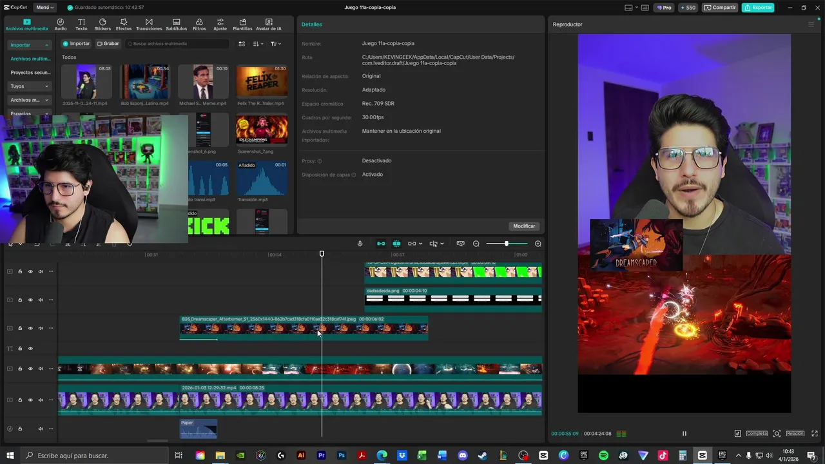Open the Filtros panel
The height and width of the screenshot is (464, 825).
(x=199, y=24)
